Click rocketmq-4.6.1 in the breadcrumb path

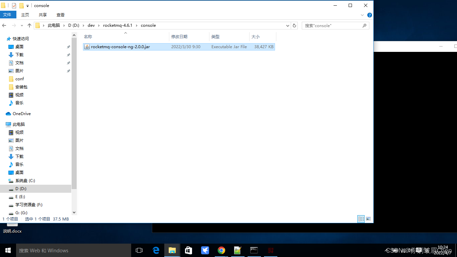coord(117,25)
